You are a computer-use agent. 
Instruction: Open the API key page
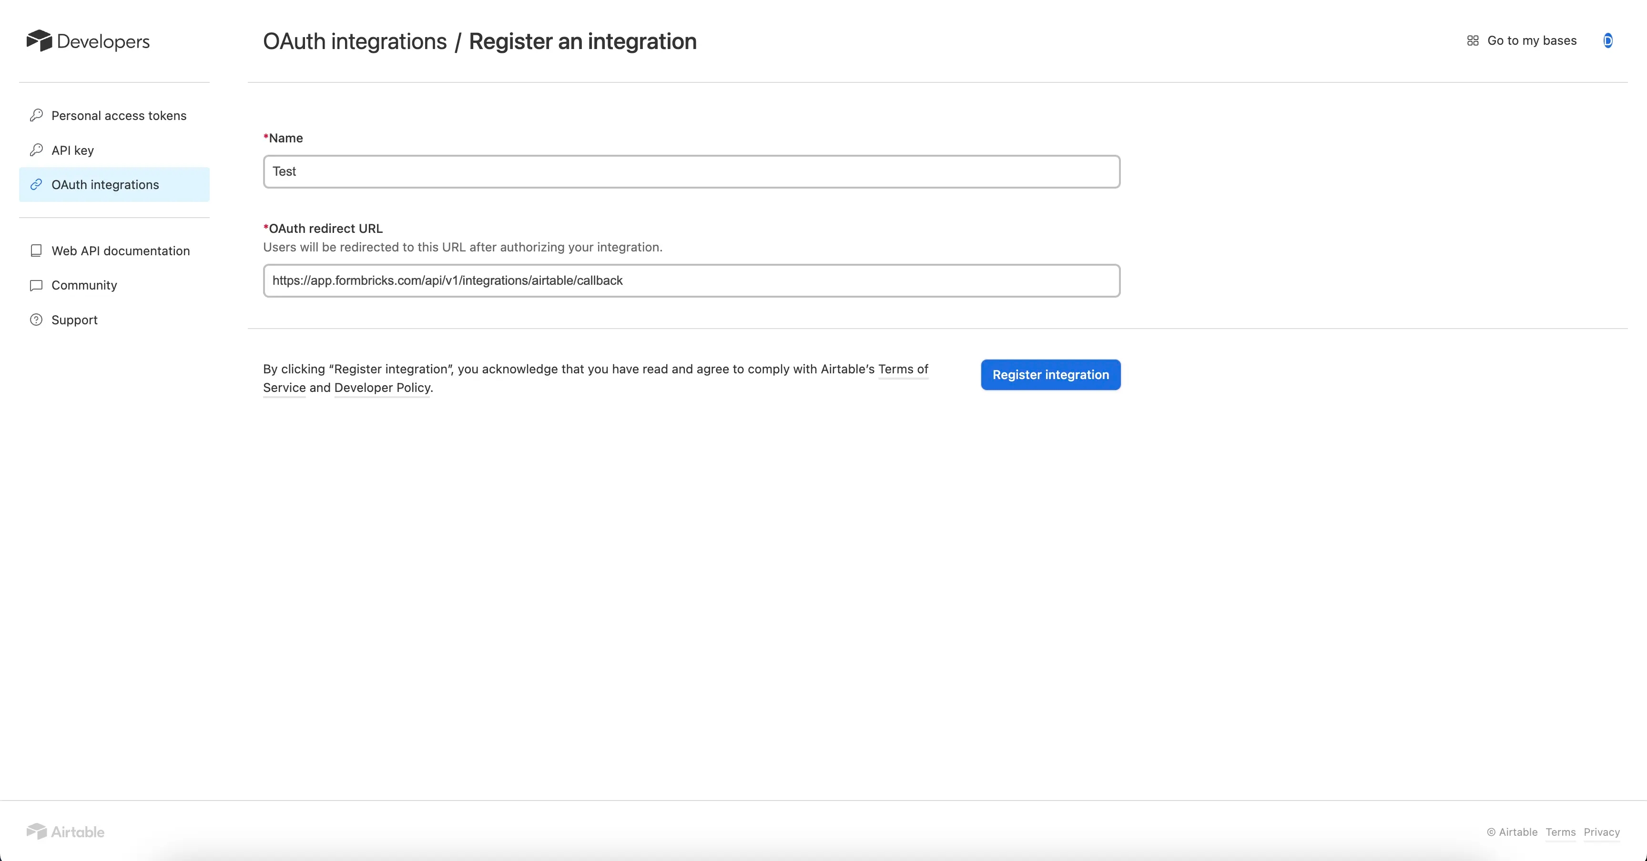tap(114, 150)
